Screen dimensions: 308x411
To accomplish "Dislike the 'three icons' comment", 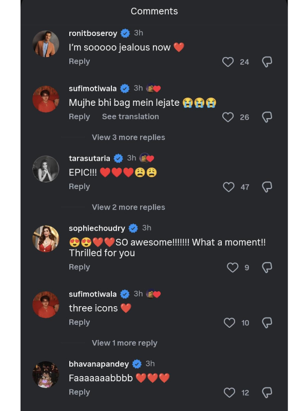I will pyautogui.click(x=267, y=323).
